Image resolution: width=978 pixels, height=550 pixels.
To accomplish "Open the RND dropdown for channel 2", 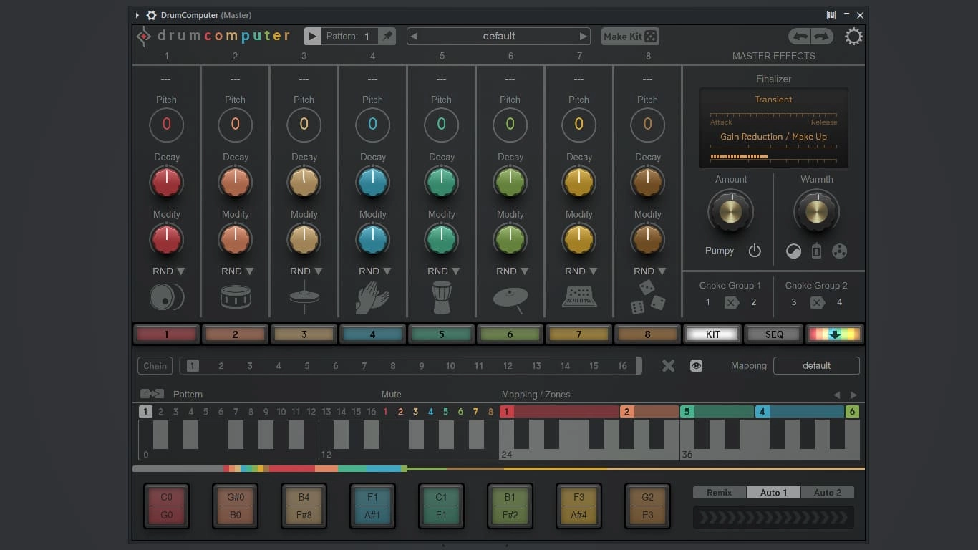I will (238, 271).
